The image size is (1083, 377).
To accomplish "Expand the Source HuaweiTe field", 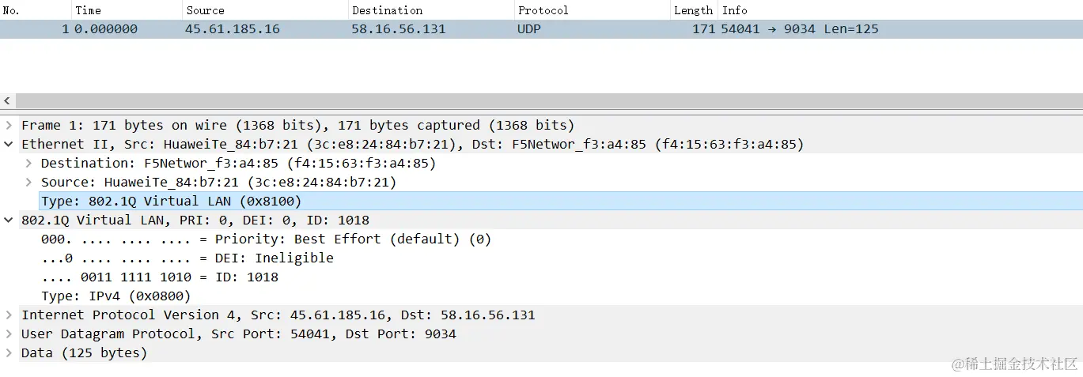I will point(28,183).
